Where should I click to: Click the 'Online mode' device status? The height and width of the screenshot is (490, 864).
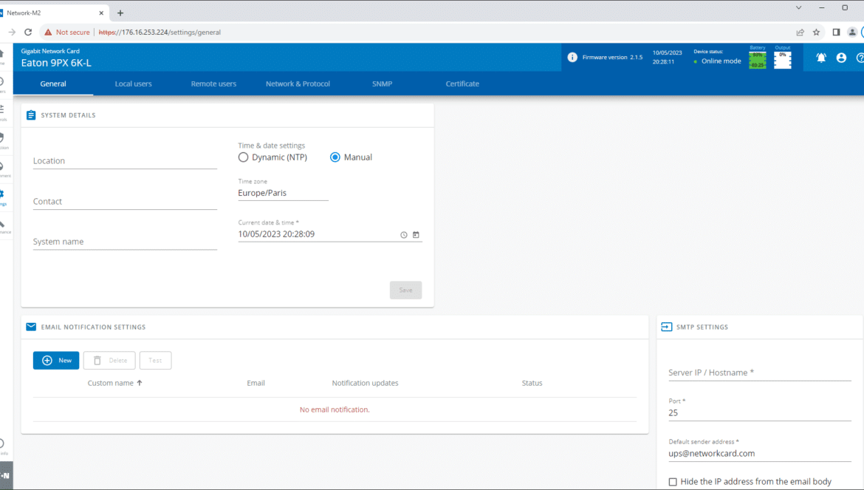point(721,61)
